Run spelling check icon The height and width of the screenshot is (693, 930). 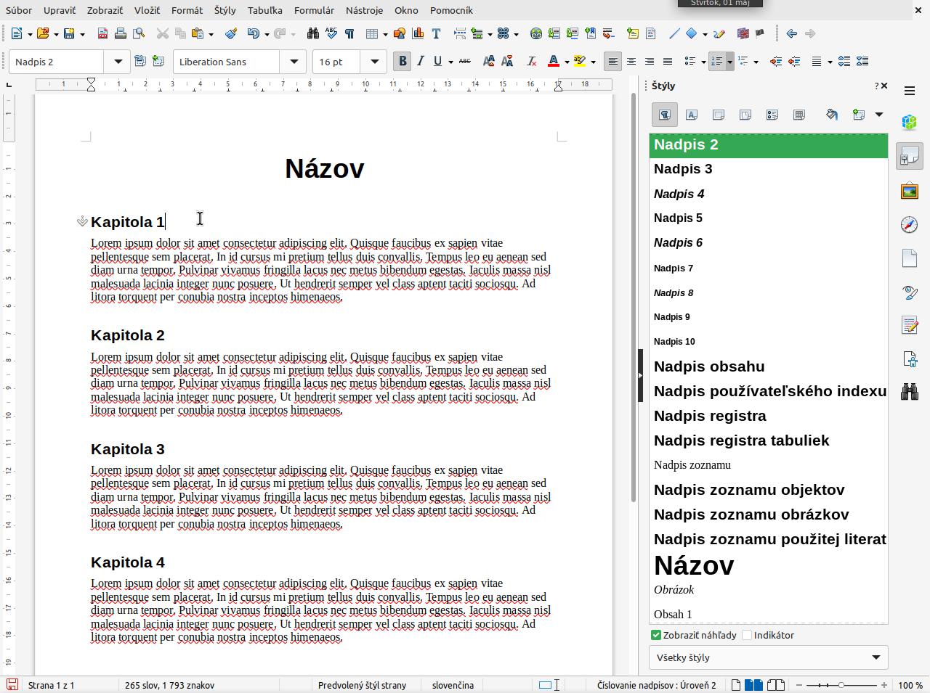click(331, 33)
